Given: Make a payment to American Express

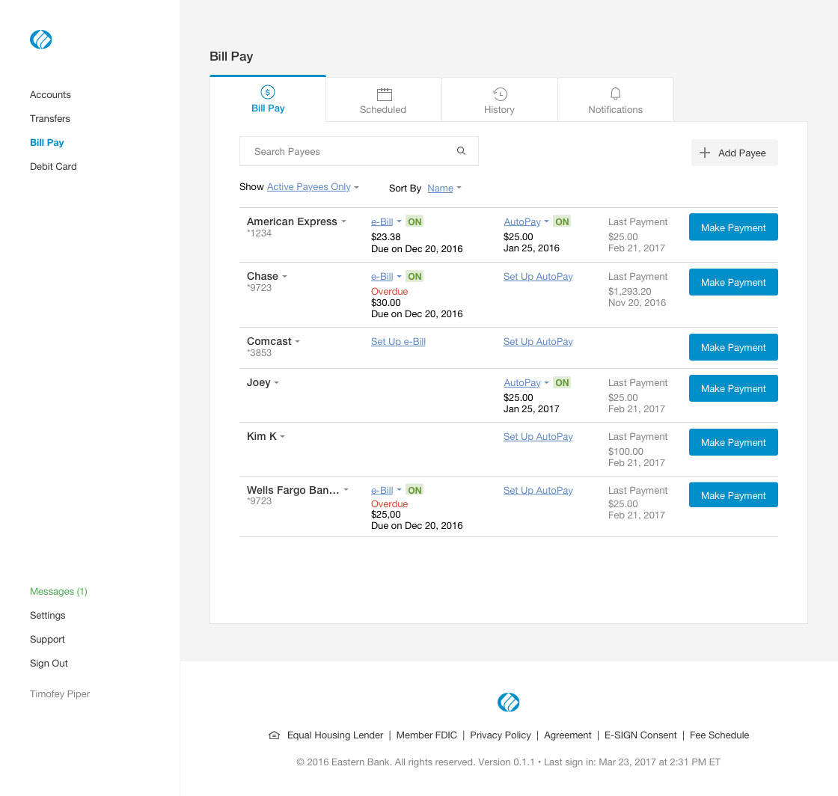Looking at the screenshot, I should [733, 227].
